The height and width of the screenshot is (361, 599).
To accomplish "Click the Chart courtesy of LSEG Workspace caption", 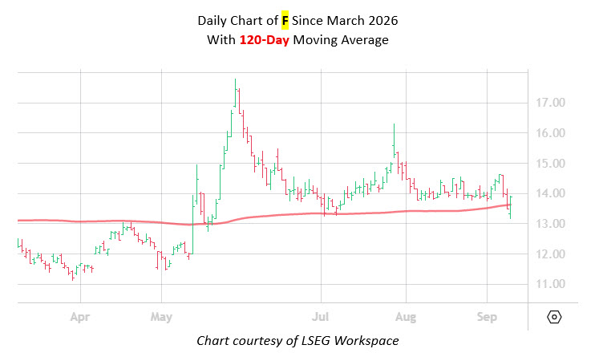I will [297, 340].
